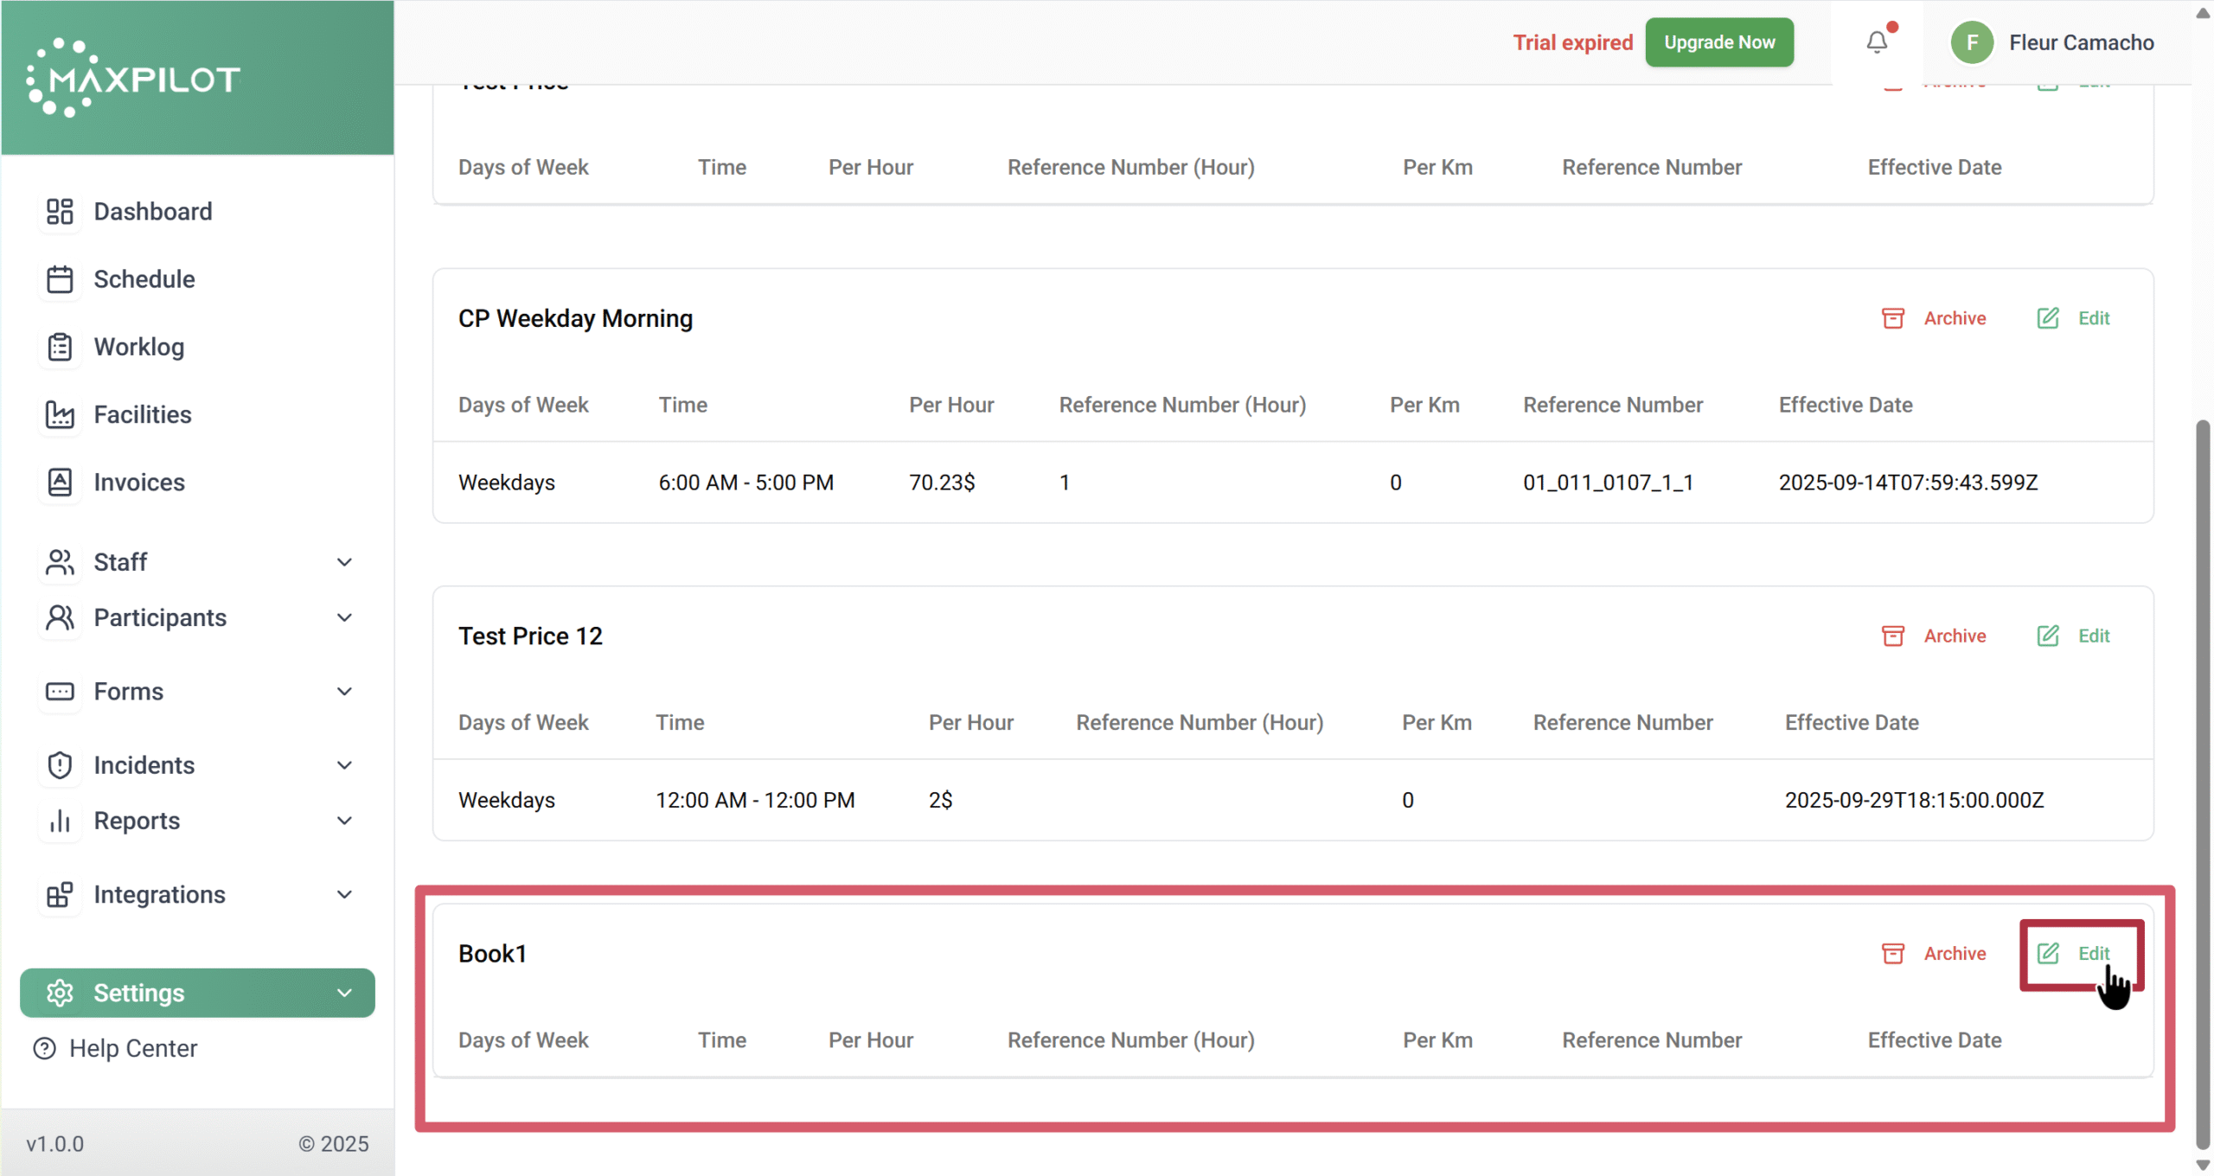Click the Fleur Camacho avatar circle
Viewport: 2214px width, 1176px height.
[1972, 42]
